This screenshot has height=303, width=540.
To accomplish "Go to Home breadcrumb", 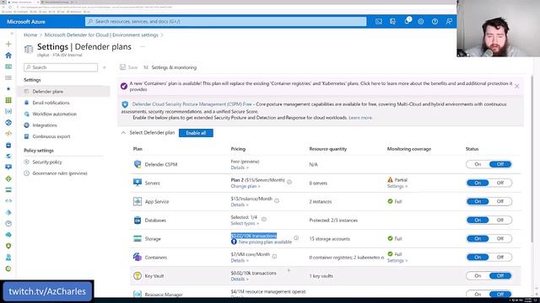I will (30, 35).
